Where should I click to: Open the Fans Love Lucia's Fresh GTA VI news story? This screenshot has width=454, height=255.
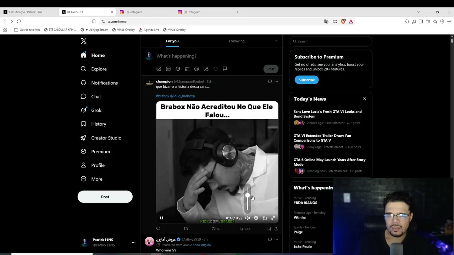331,117
